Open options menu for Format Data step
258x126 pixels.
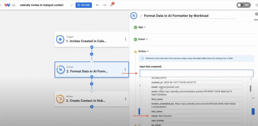(x=125, y=69)
